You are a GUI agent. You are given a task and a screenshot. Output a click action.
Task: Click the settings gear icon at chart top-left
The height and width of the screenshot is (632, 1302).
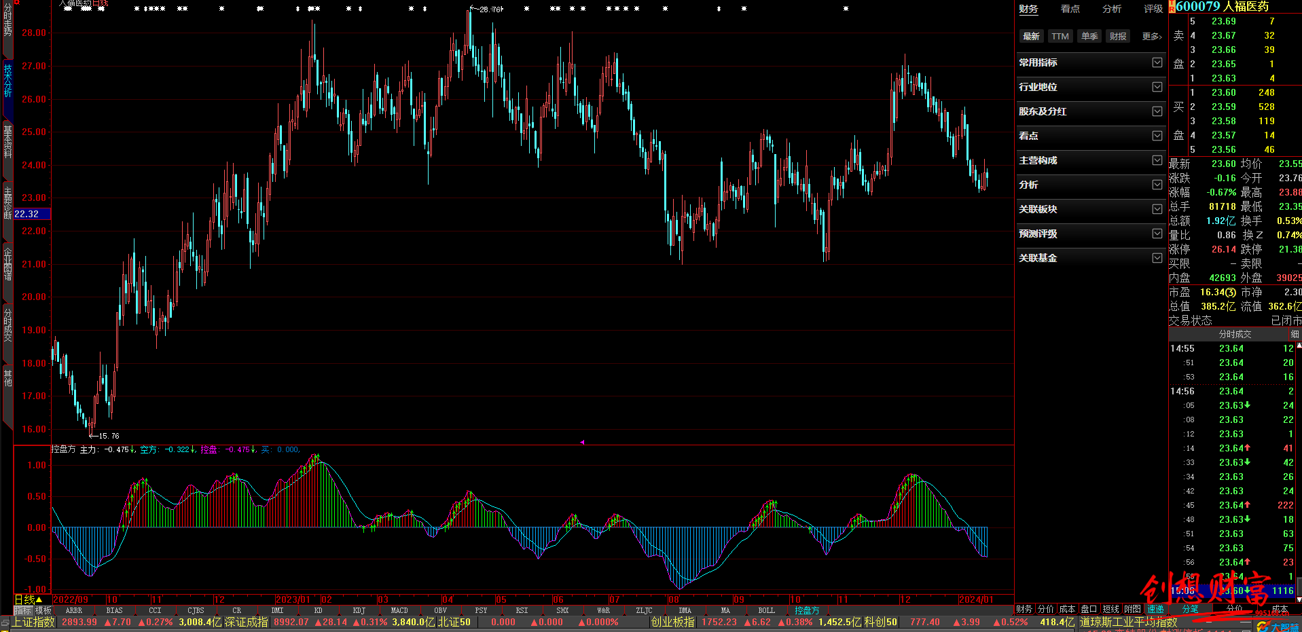pyautogui.click(x=17, y=3)
